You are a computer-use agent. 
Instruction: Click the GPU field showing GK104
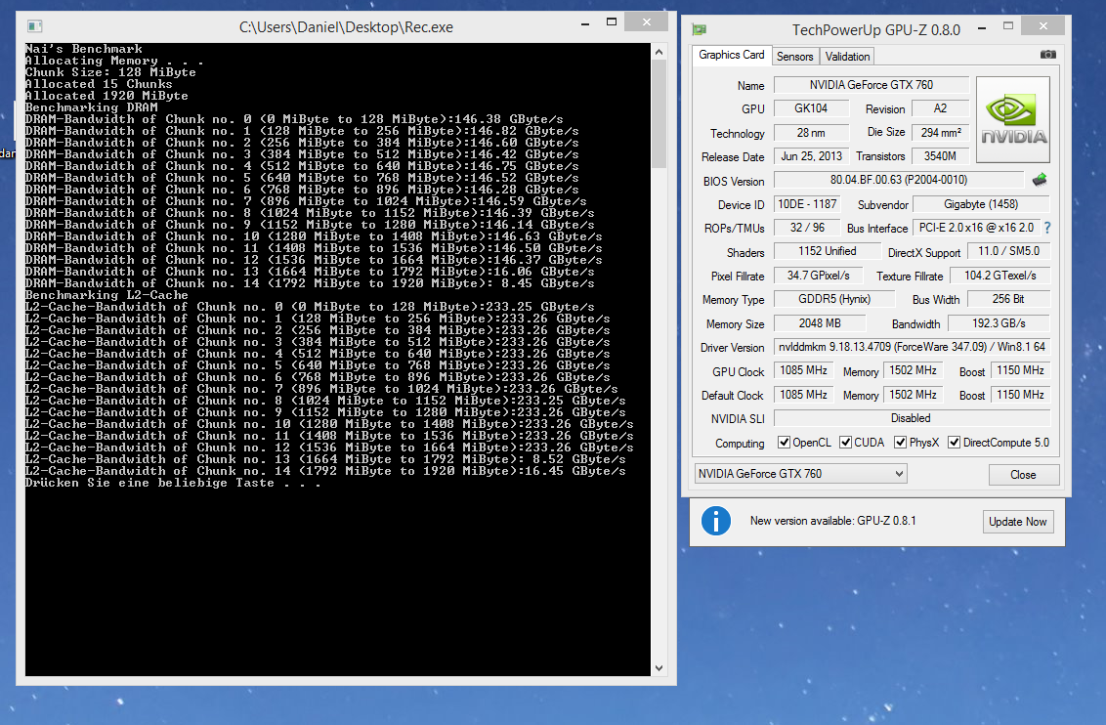(811, 108)
